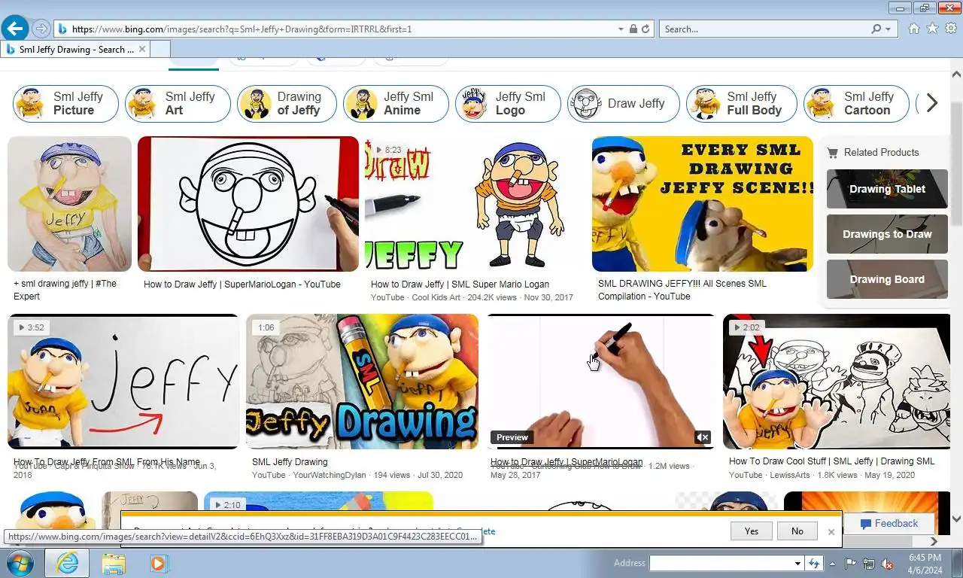Expand the taskbar Address dropdown arrow

(797, 563)
